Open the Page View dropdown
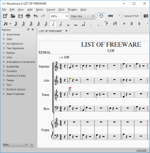The width and height of the screenshot is (150, 153). [83, 16]
